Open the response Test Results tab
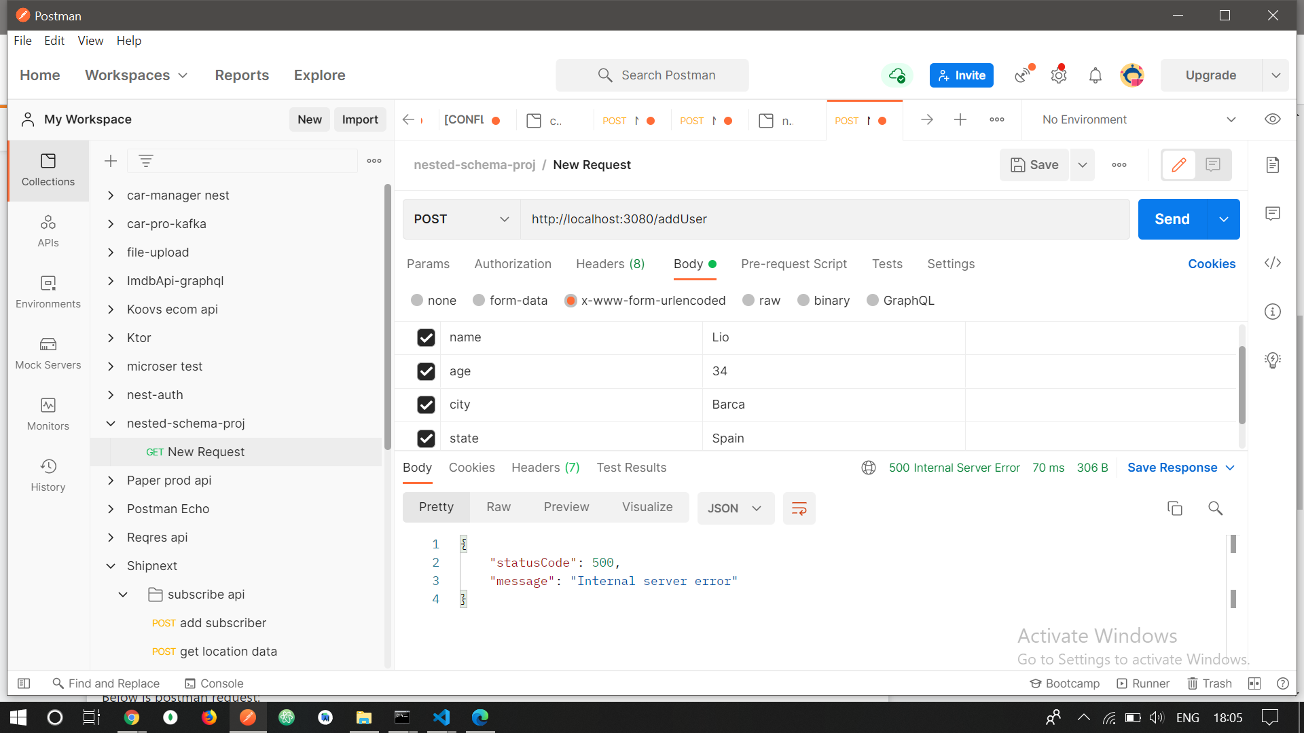This screenshot has height=733, width=1304. [632, 468]
